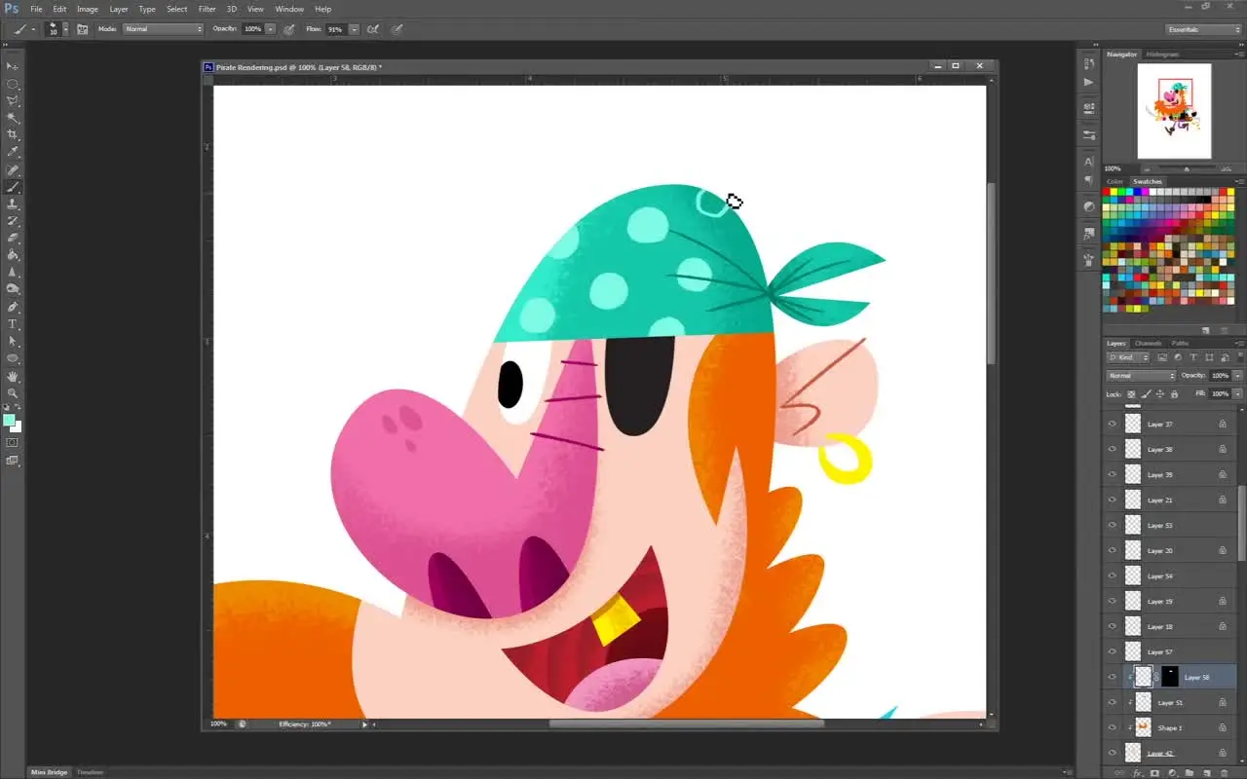This screenshot has height=779, width=1247.
Task: Toggle visibility of Layer 57
Action: [1112, 651]
